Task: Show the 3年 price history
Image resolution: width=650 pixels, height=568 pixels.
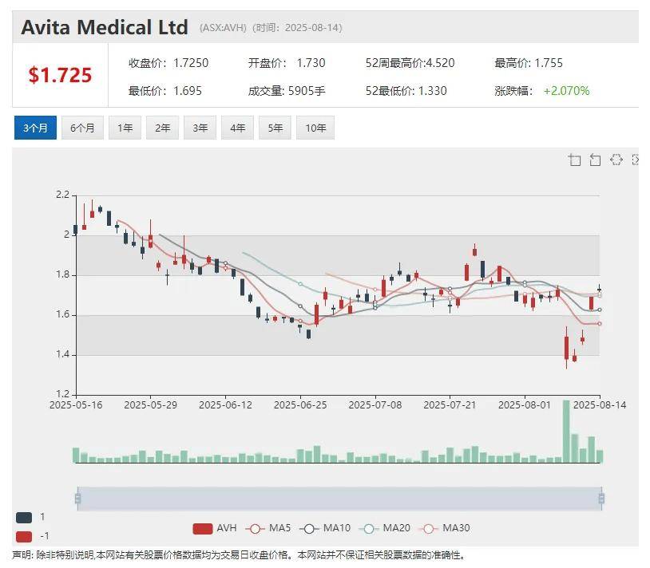Action: point(200,128)
